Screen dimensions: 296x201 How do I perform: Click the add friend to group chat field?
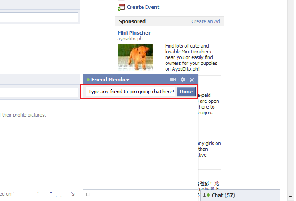tap(130, 92)
